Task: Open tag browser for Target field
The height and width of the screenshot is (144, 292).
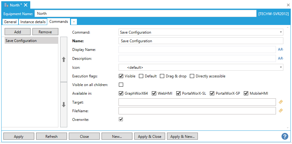Action: [281, 102]
